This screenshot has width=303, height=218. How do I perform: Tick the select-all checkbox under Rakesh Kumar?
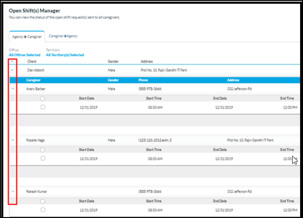click(43, 201)
